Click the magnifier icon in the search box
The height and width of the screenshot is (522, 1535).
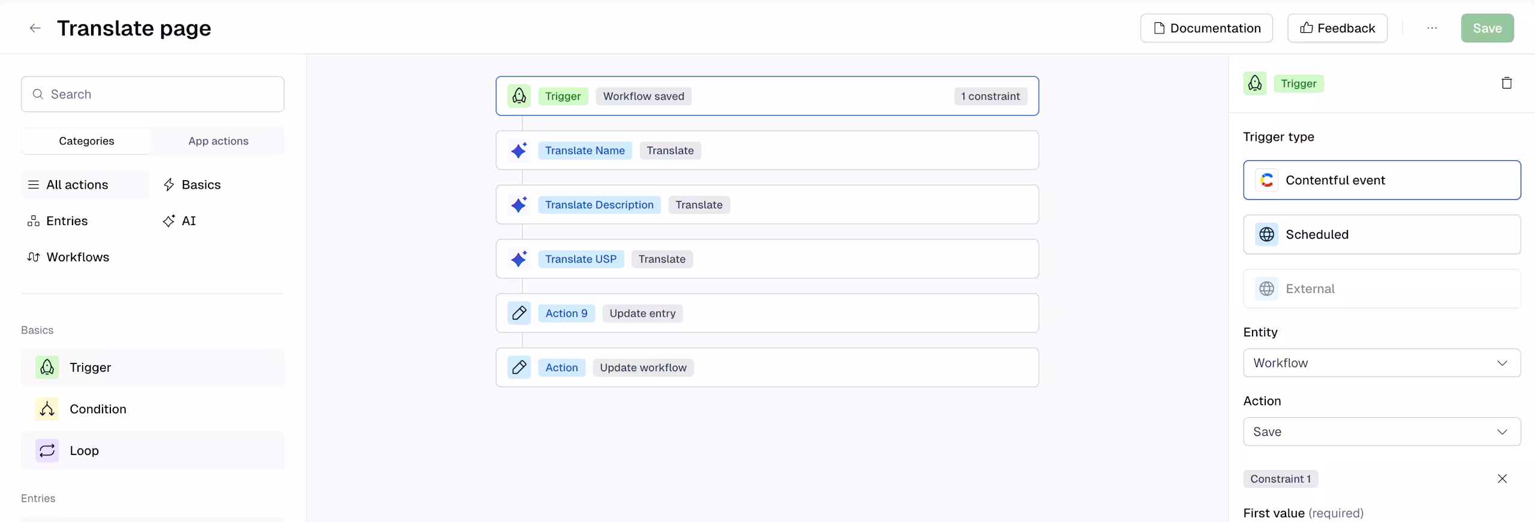tap(38, 94)
